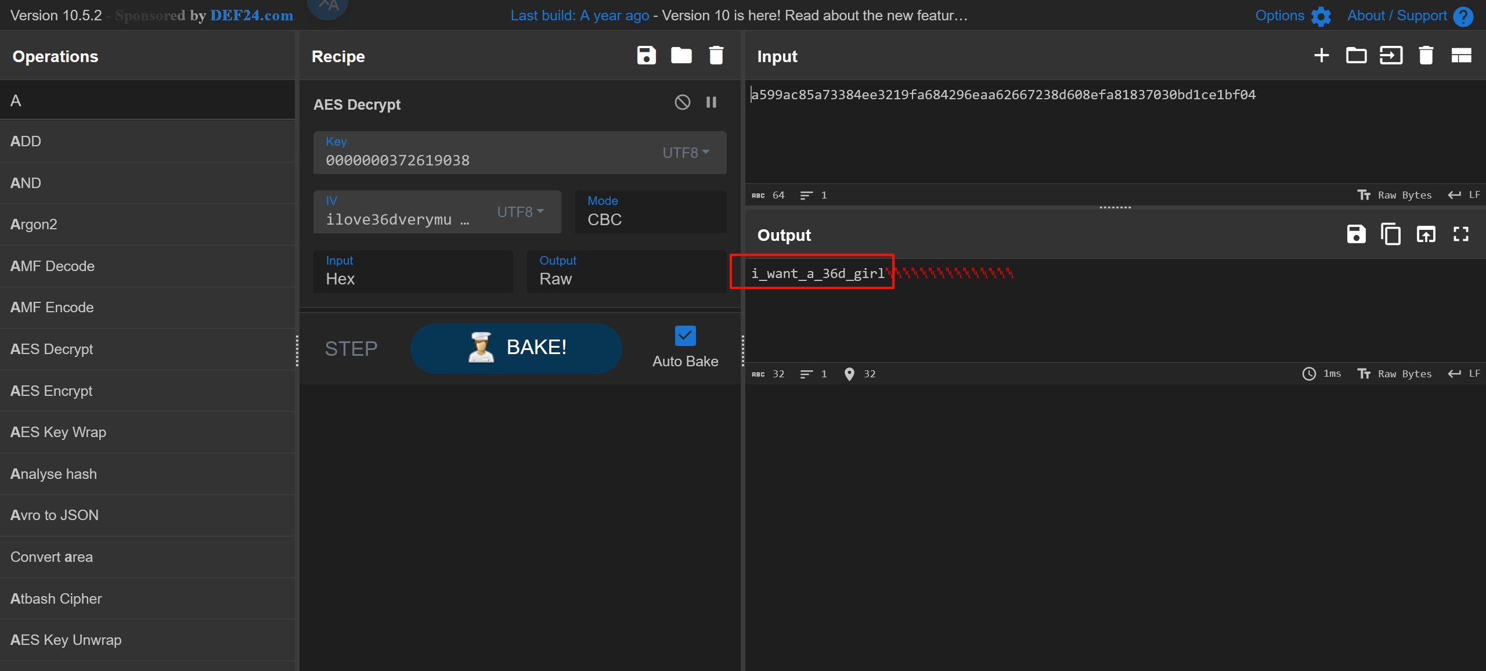Viewport: 1486px width, 671px height.
Task: Load a recipe via folder icon
Action: 681,56
